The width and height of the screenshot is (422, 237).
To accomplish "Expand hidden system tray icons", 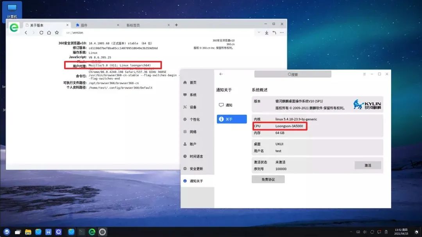I will (351, 232).
